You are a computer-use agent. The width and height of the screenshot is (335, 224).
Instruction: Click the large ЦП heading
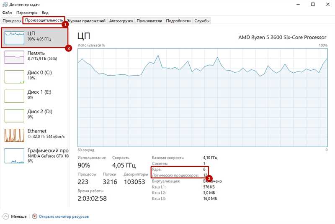(x=83, y=36)
